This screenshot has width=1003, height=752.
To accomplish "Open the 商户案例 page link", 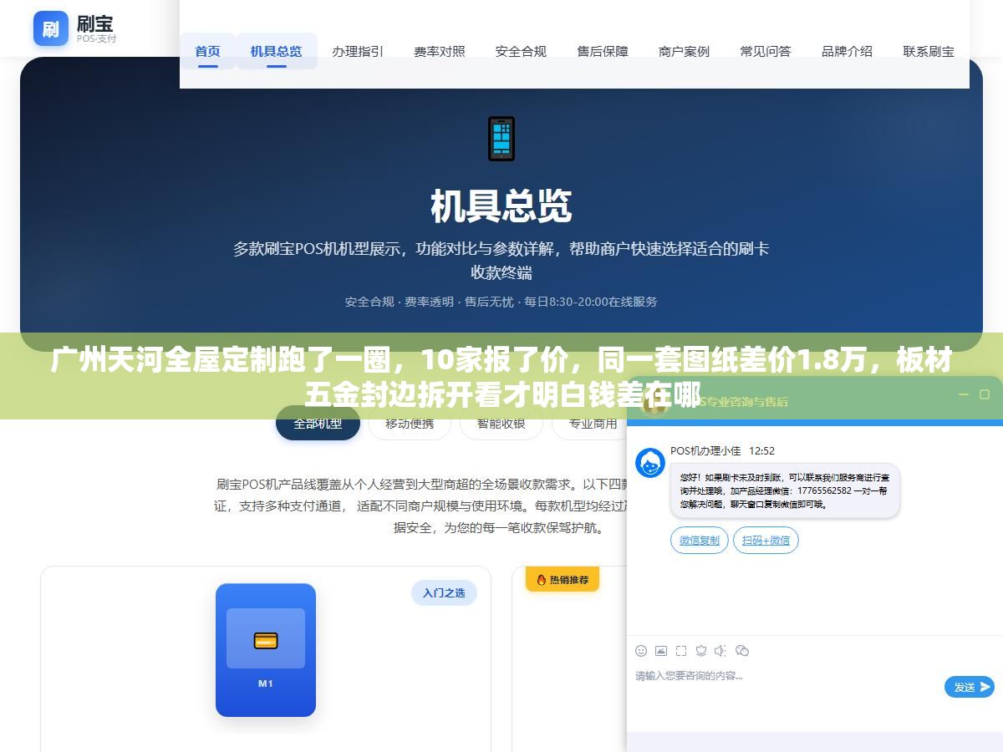I will click(x=685, y=51).
